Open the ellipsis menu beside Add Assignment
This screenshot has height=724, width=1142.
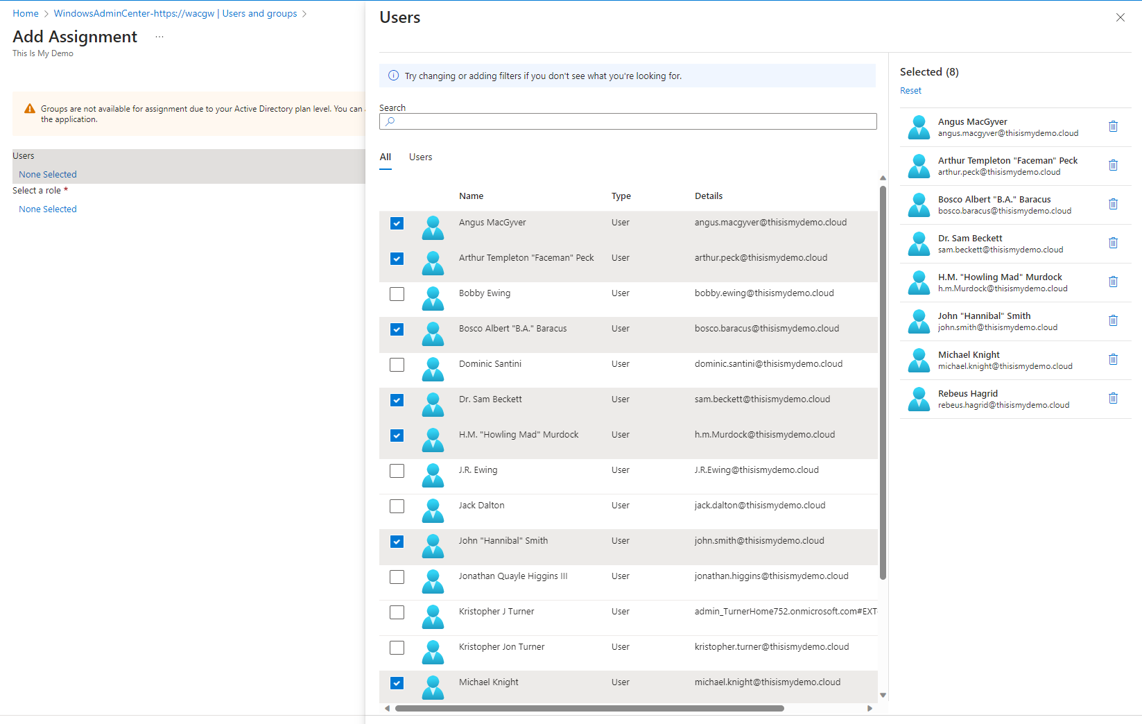(x=159, y=37)
